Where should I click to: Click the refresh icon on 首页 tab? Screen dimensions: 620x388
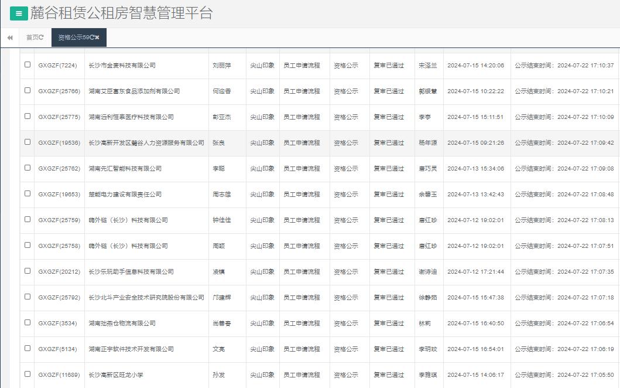pyautogui.click(x=42, y=38)
